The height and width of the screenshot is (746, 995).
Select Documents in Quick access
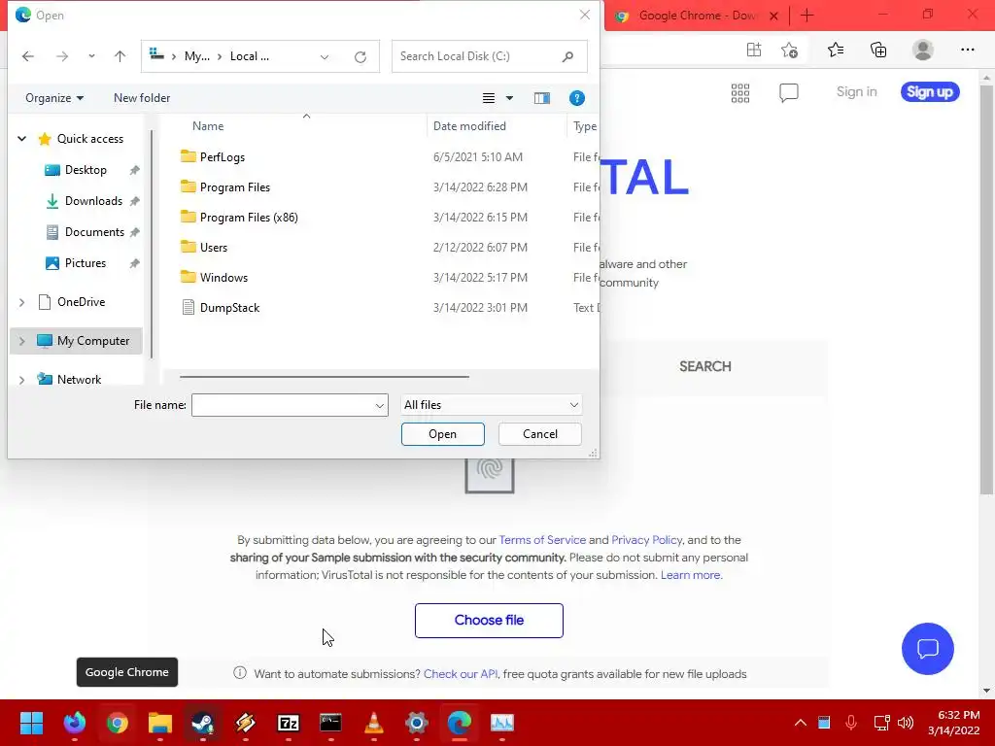pyautogui.click(x=94, y=232)
